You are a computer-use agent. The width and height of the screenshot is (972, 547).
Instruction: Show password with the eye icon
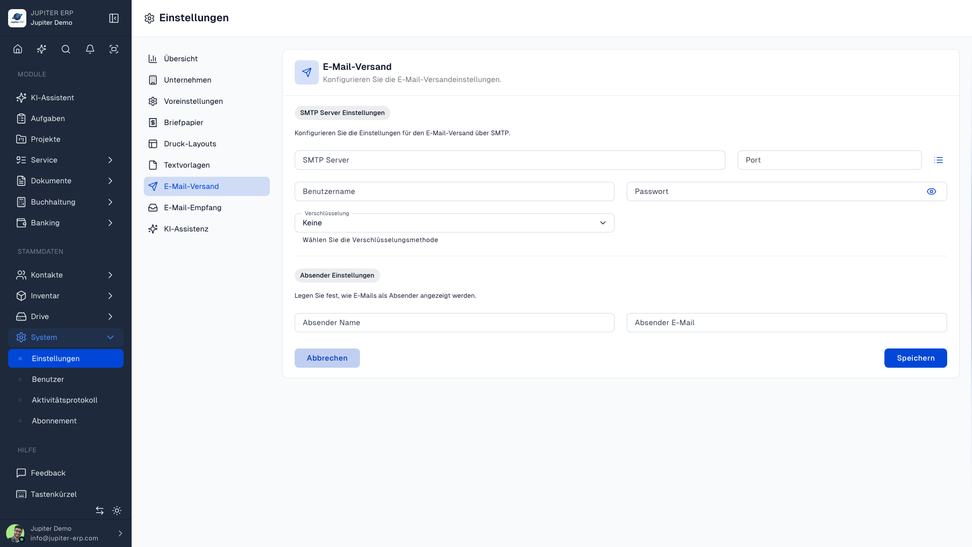coord(931,191)
